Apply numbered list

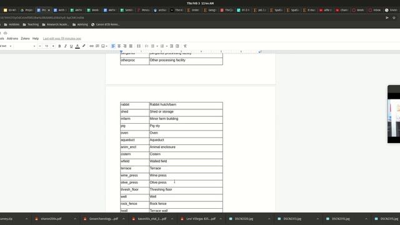pyautogui.click(x=162, y=46)
